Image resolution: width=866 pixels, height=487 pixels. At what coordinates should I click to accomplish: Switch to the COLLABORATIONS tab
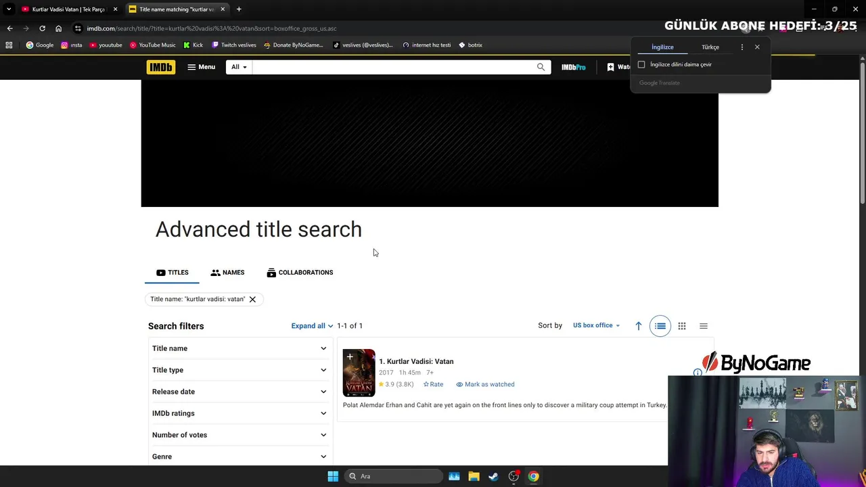(300, 273)
